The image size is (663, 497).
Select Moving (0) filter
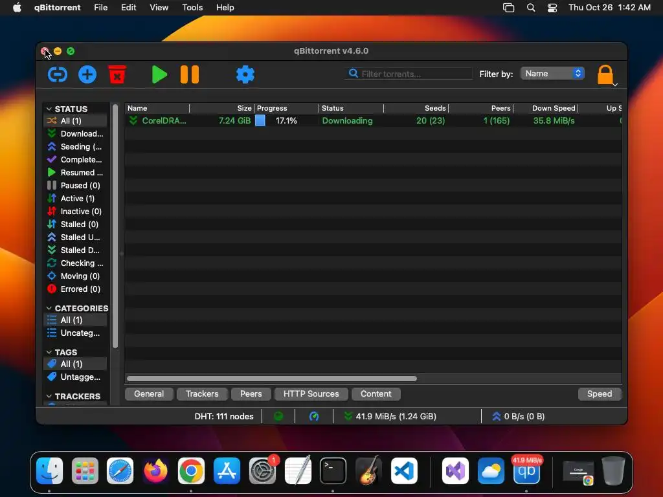click(x=75, y=276)
